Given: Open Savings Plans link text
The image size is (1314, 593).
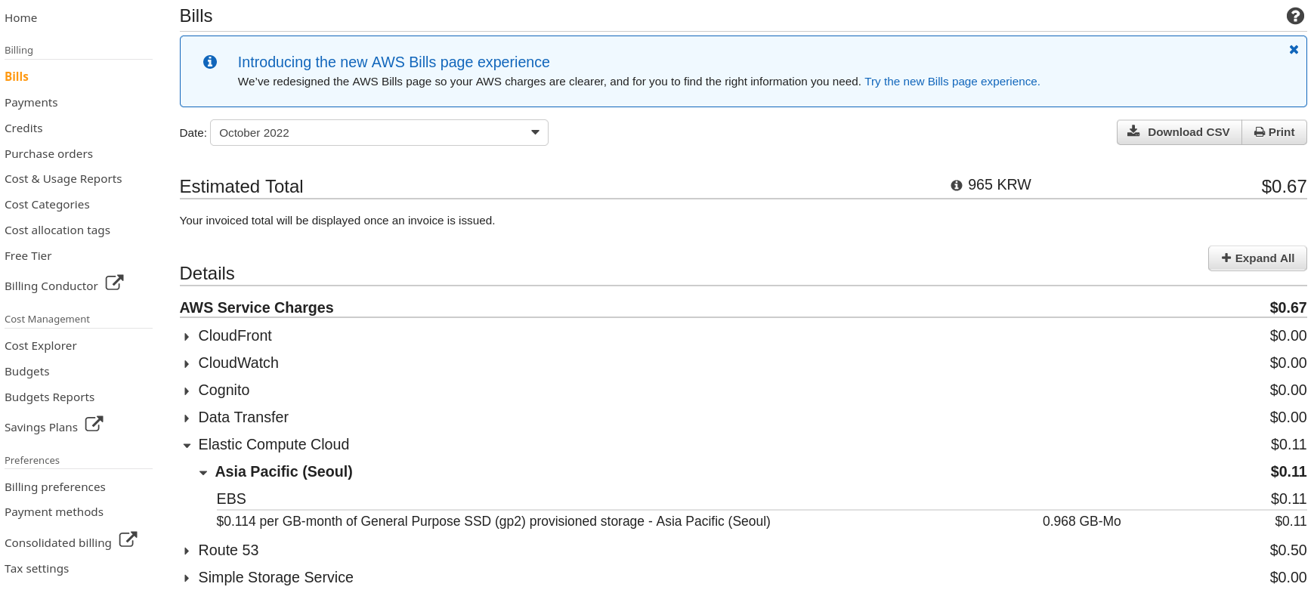Looking at the screenshot, I should 41,428.
